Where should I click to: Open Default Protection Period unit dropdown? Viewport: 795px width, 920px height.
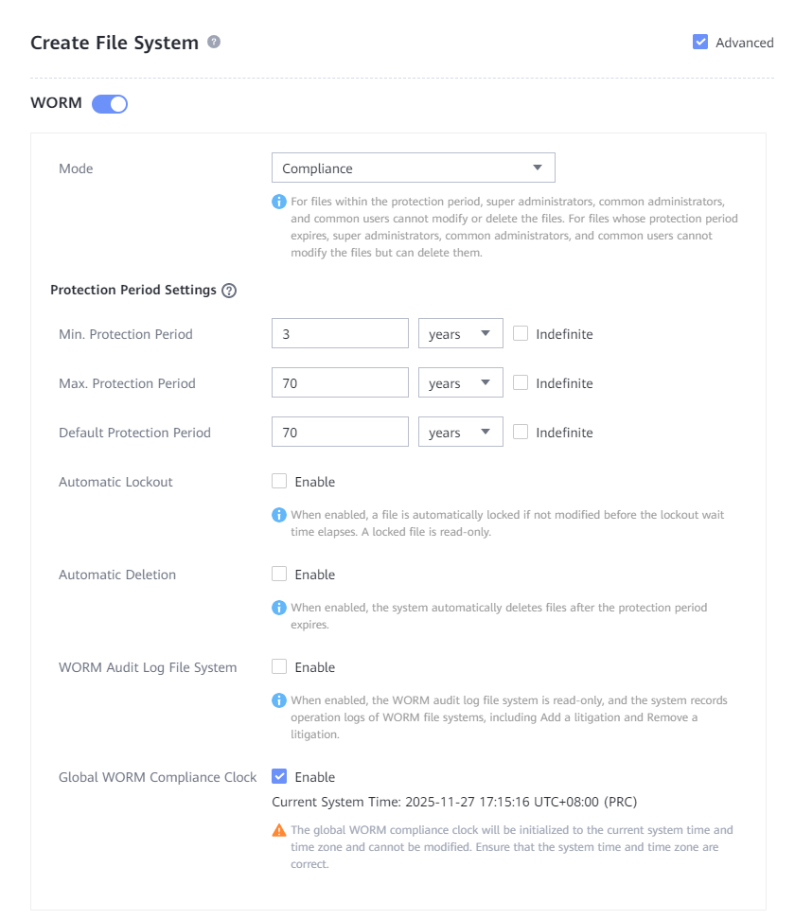460,432
